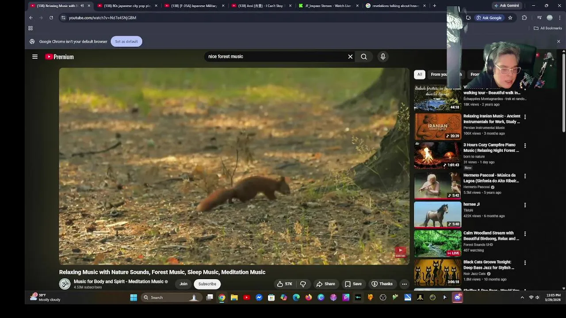Reload the page with the refresh icon
The height and width of the screenshot is (318, 566).
click(51, 18)
